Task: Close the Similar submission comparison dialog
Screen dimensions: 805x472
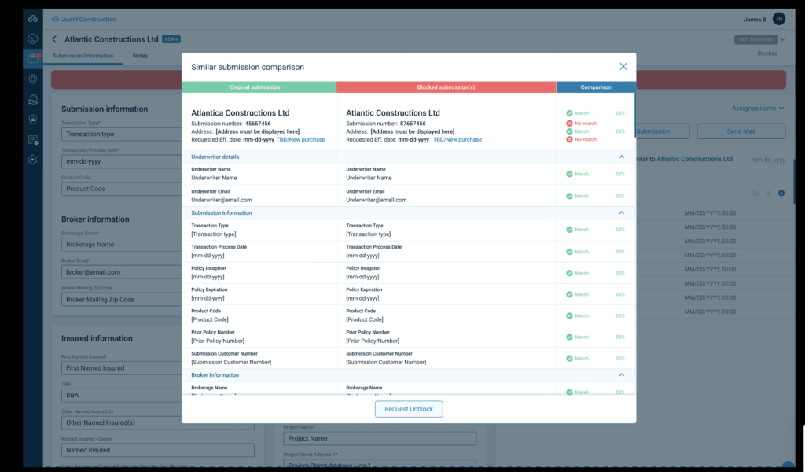Action: click(x=623, y=67)
